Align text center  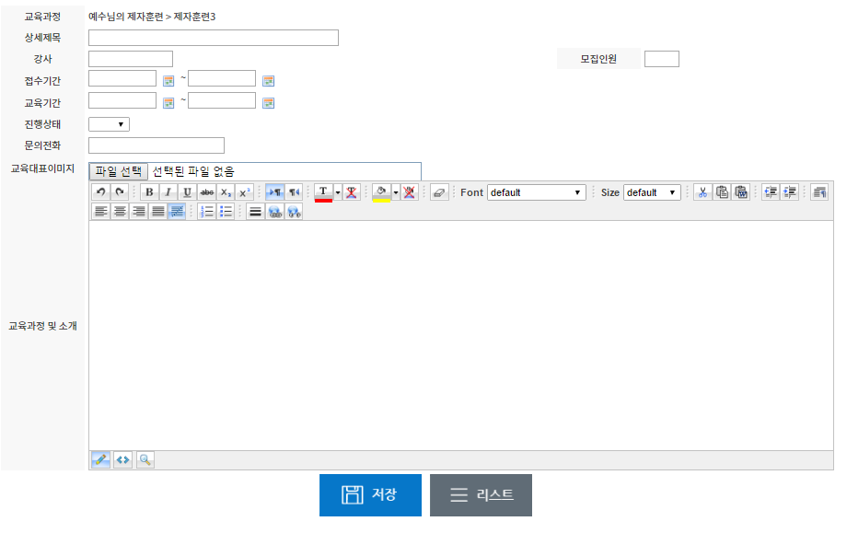tap(120, 211)
